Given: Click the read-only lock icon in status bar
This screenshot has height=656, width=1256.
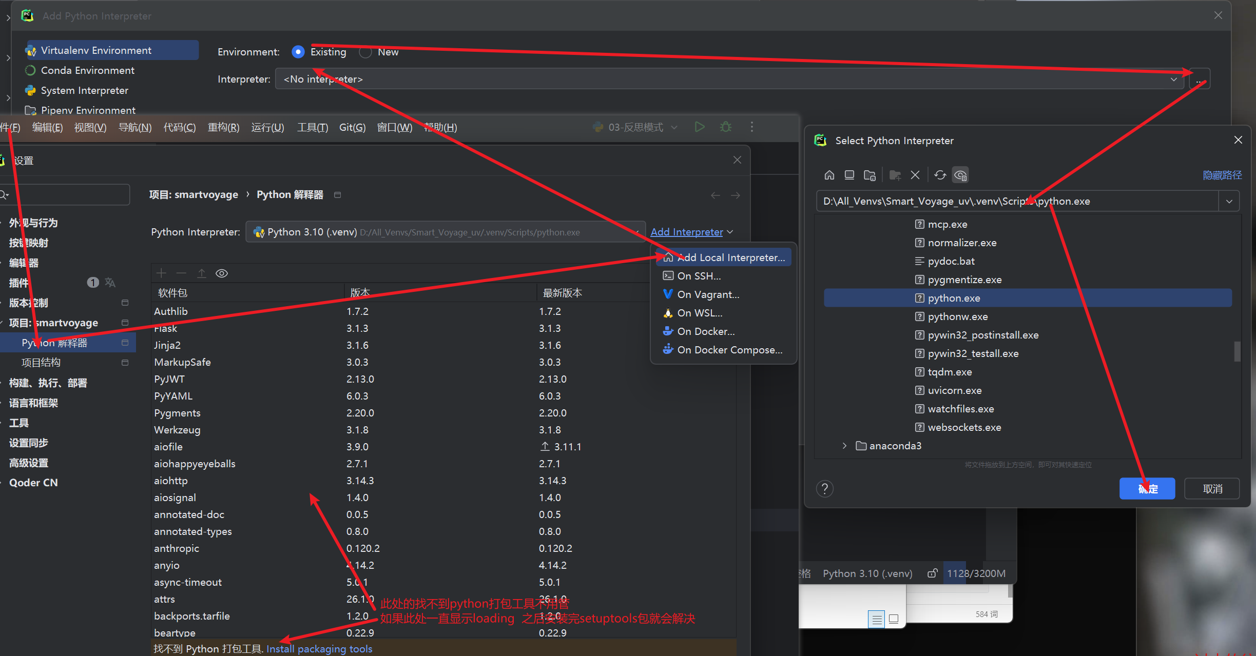Looking at the screenshot, I should [932, 573].
